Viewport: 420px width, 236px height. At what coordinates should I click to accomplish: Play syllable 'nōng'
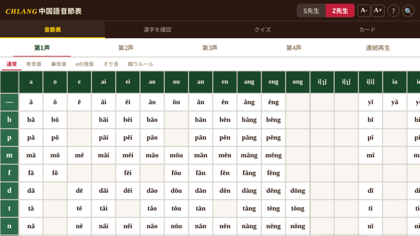click(297, 226)
